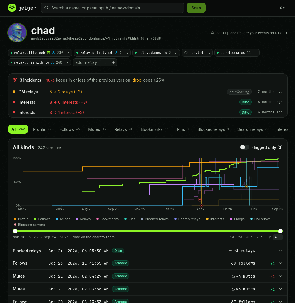Click the add relay input field
295x303 pixels.
91,62
